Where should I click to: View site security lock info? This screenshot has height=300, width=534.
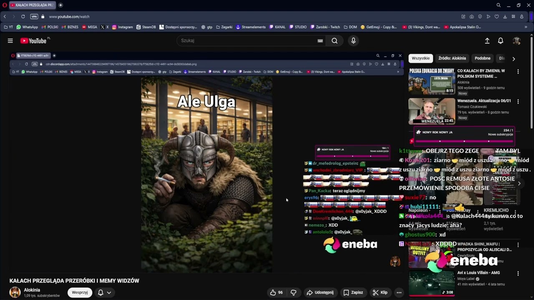coord(43,17)
